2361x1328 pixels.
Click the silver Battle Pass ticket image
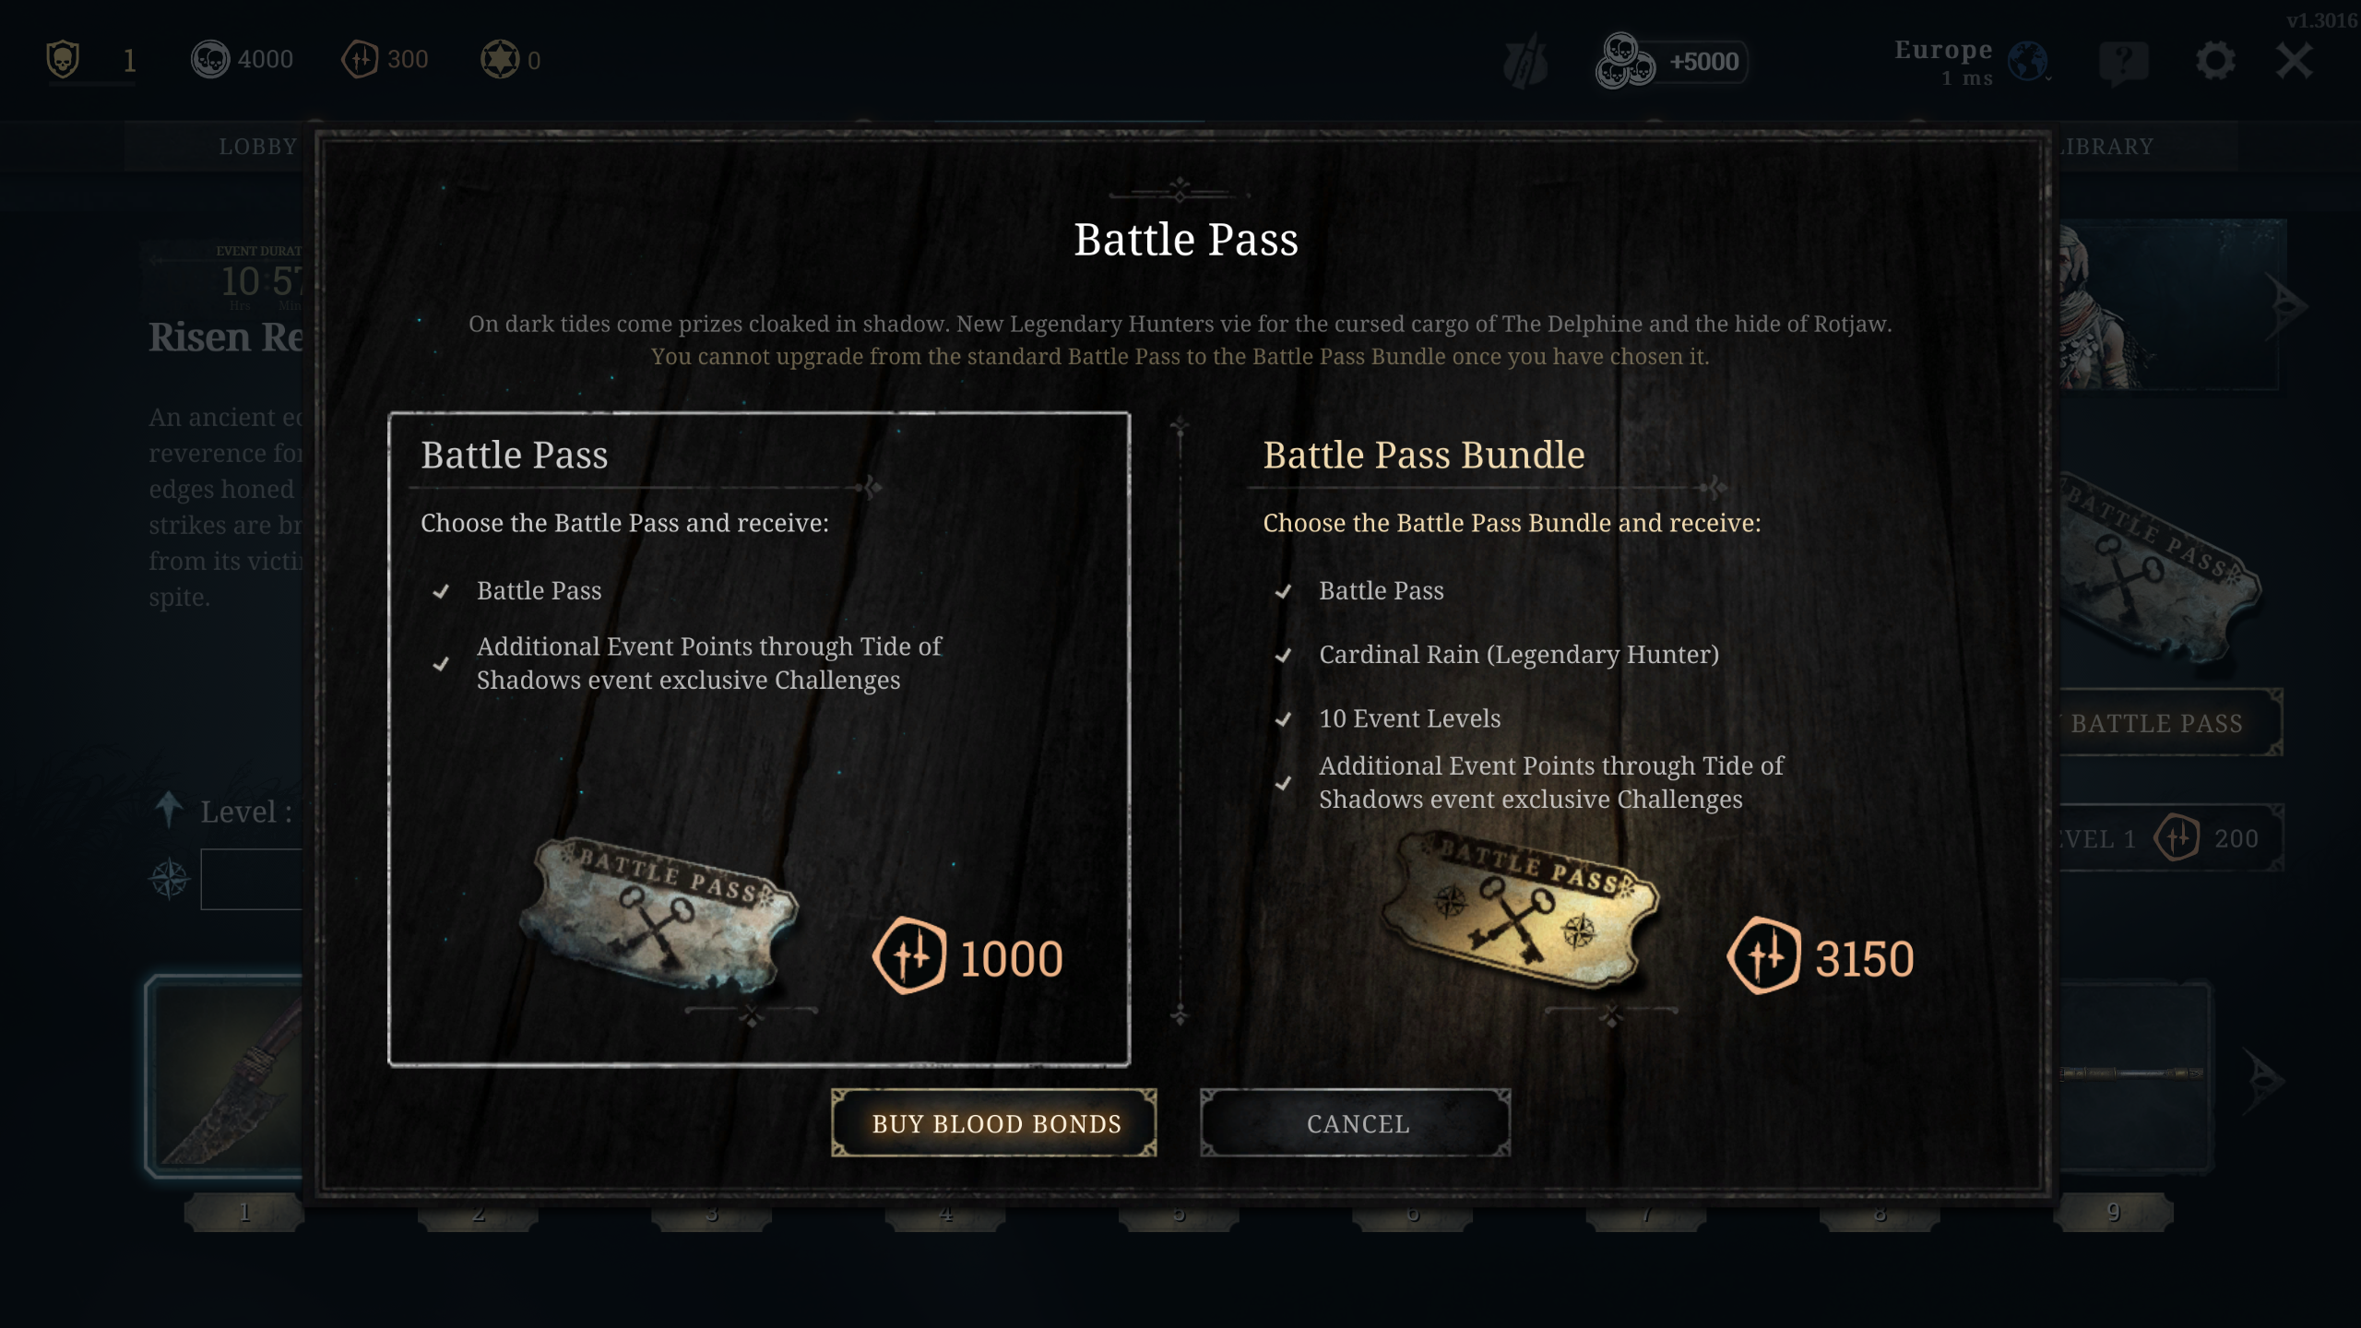click(658, 912)
